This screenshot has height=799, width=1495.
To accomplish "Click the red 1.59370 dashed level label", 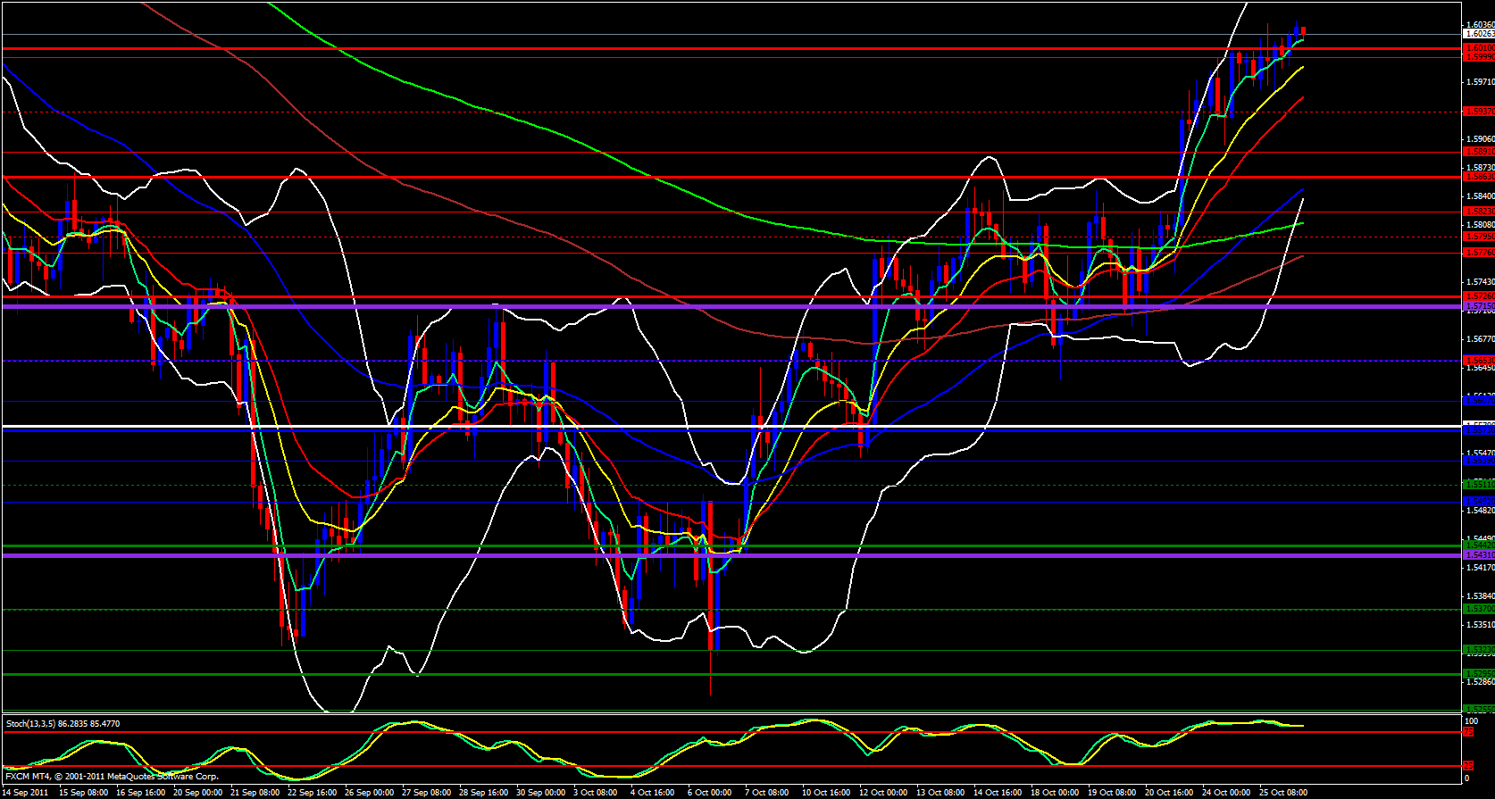I will point(1478,112).
